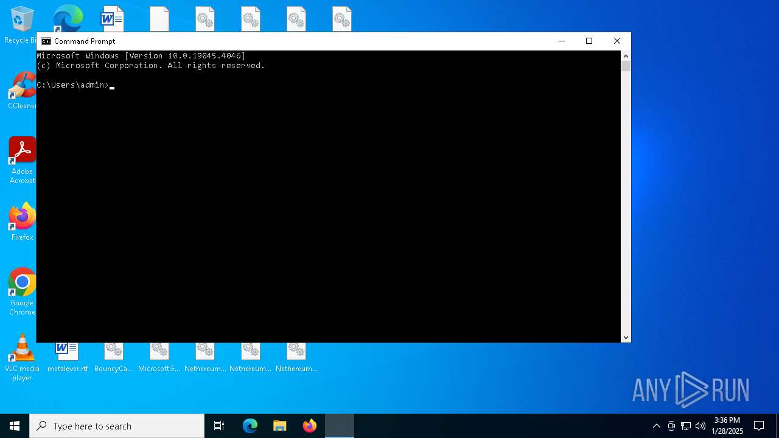Click Command Prompt title bar system icon

(46, 41)
